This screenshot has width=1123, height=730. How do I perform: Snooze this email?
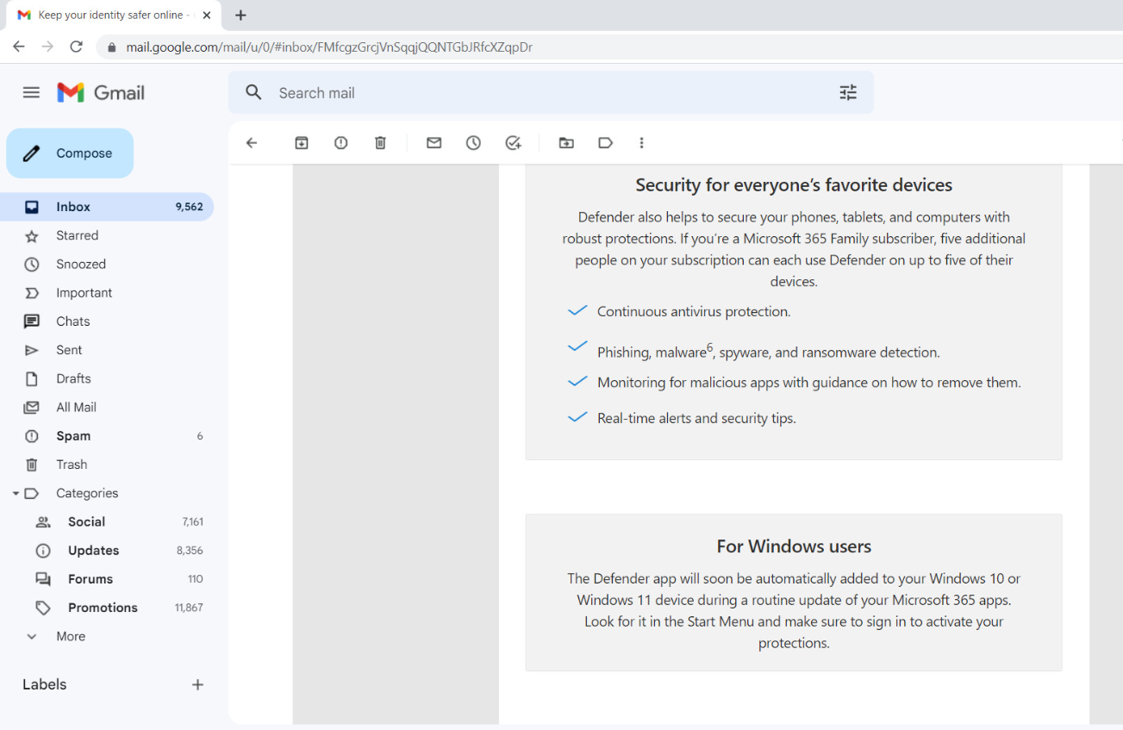tap(473, 143)
